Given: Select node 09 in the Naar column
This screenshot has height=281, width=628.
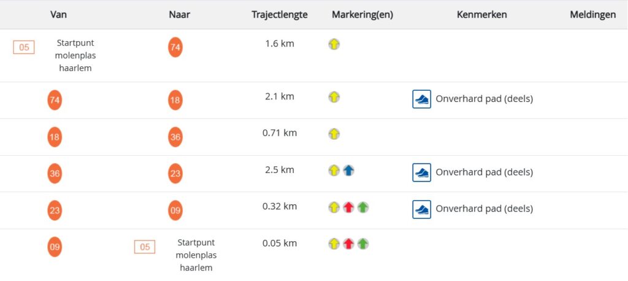Looking at the screenshot, I should coord(175,210).
